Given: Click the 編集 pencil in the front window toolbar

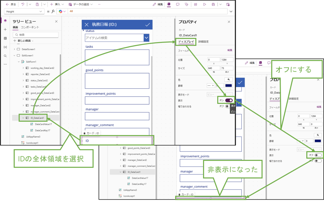Looking at the screenshot, I should point(158,4).
